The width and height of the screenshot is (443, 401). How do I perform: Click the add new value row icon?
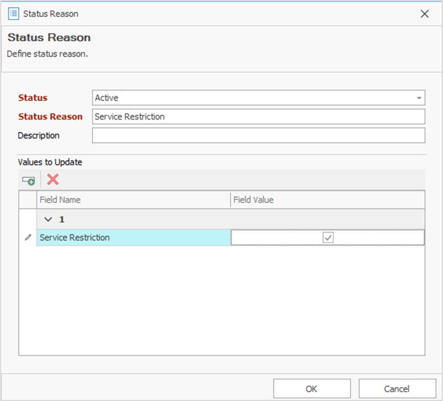point(28,180)
